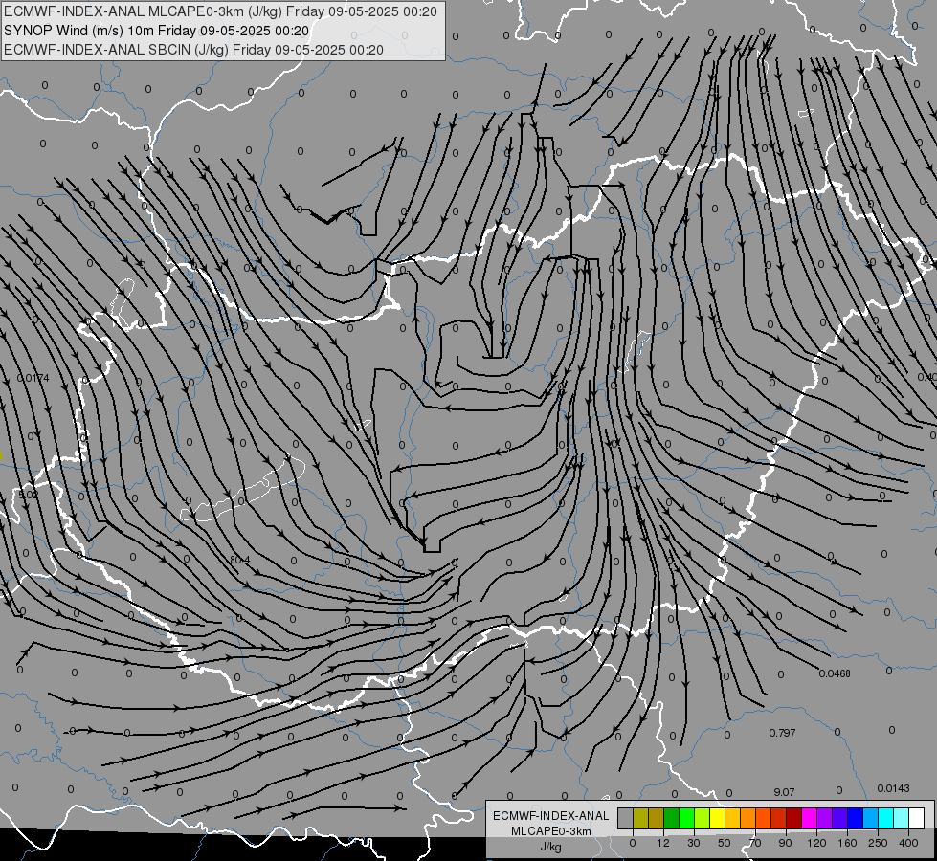
Task: Click the white swatch ending the legend
Action: point(917,818)
